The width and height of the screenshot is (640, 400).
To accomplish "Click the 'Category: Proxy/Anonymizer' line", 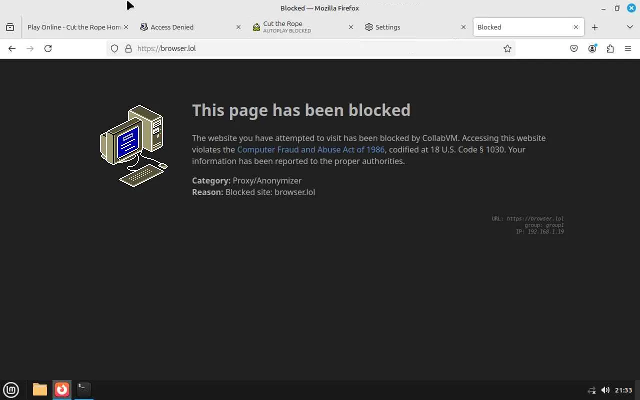I will [x=246, y=180].
